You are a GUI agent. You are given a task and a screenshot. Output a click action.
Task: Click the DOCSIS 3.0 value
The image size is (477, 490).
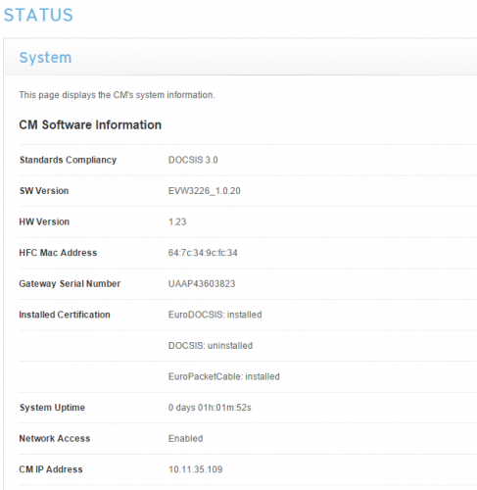pos(193,160)
